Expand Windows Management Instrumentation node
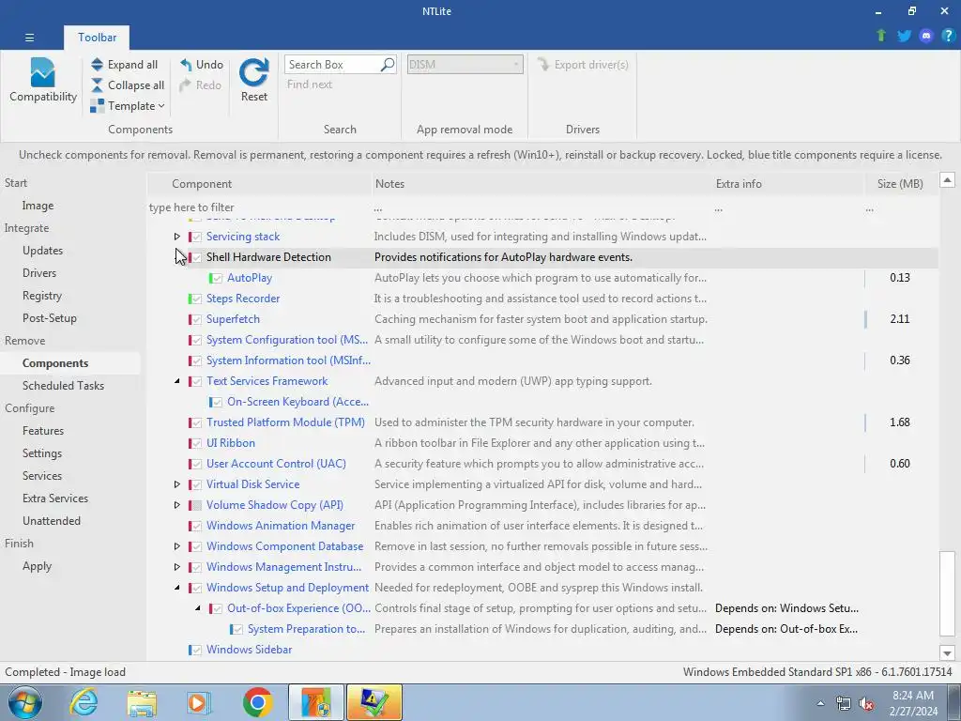Image resolution: width=961 pixels, height=721 pixels. tap(177, 567)
